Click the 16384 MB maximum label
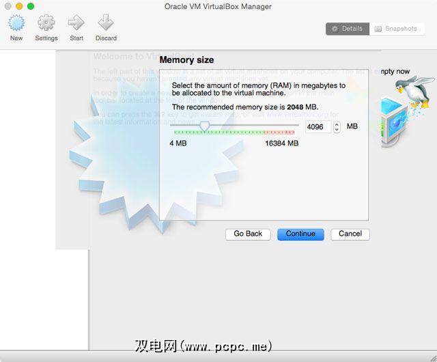Screen dimensions: 437x362 click(x=282, y=143)
